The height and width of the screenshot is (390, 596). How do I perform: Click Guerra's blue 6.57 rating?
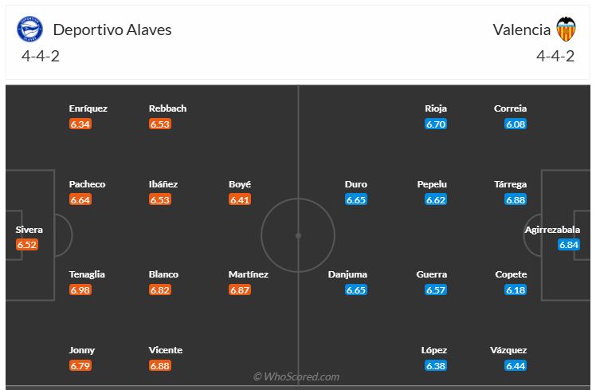(x=436, y=290)
